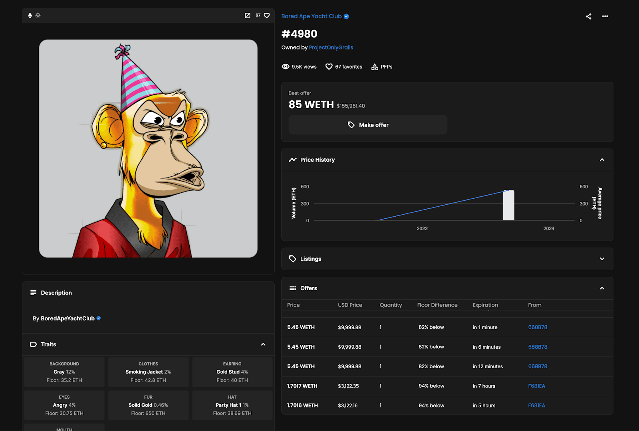Open bidder 668B78 on offer expiring in 6 minutes
Image resolution: width=639 pixels, height=431 pixels.
(x=538, y=347)
